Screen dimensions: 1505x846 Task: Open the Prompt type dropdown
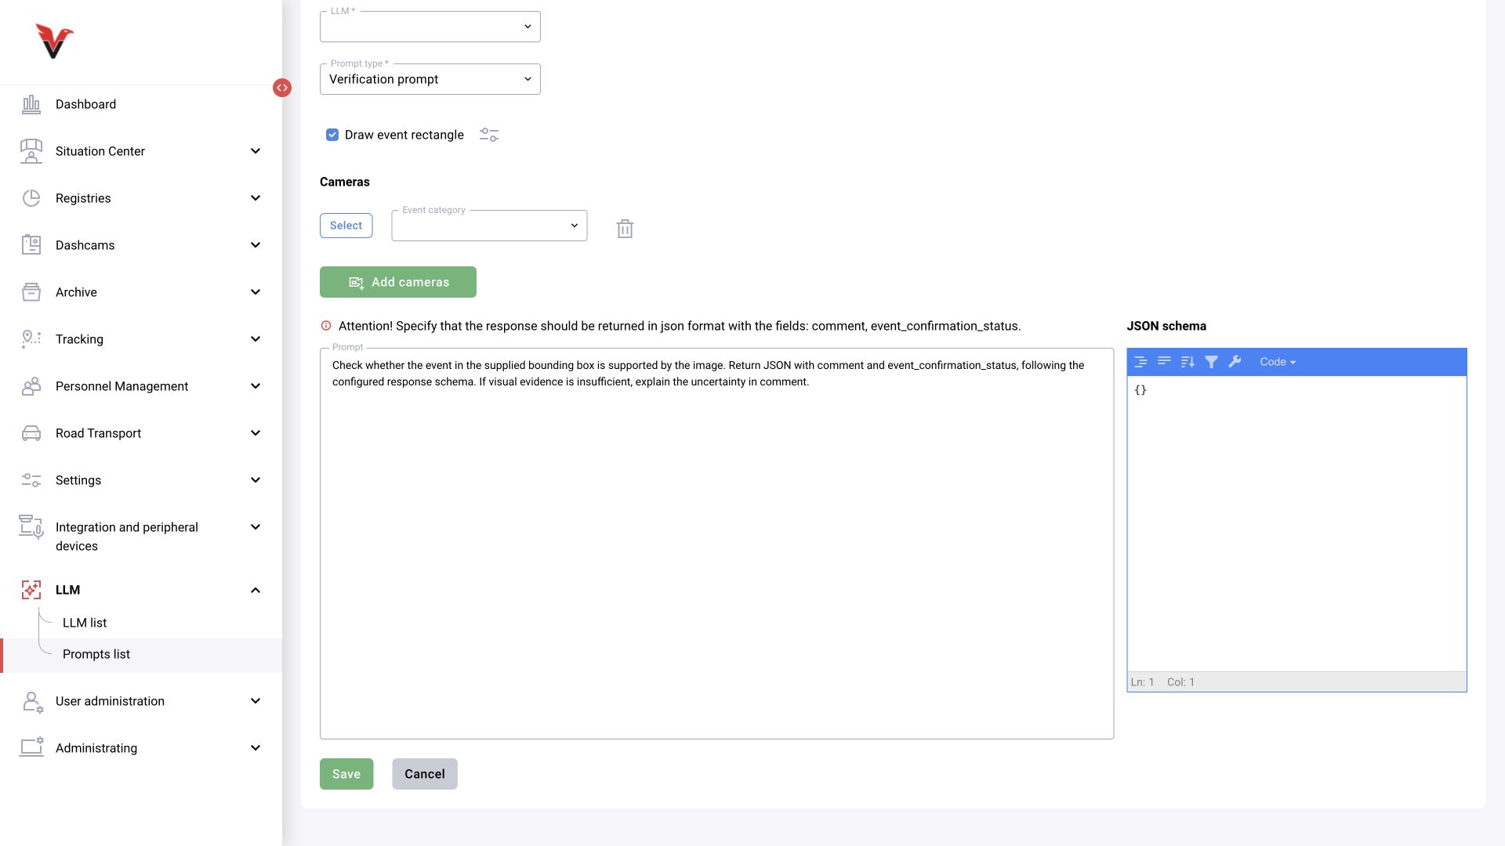click(x=430, y=79)
